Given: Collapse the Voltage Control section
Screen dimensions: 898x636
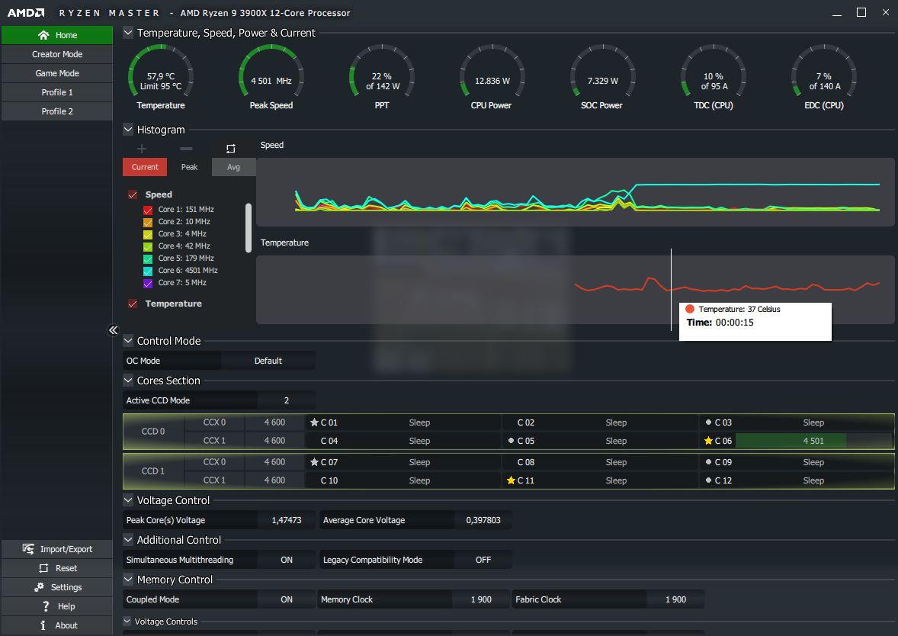Looking at the screenshot, I should pyautogui.click(x=128, y=499).
